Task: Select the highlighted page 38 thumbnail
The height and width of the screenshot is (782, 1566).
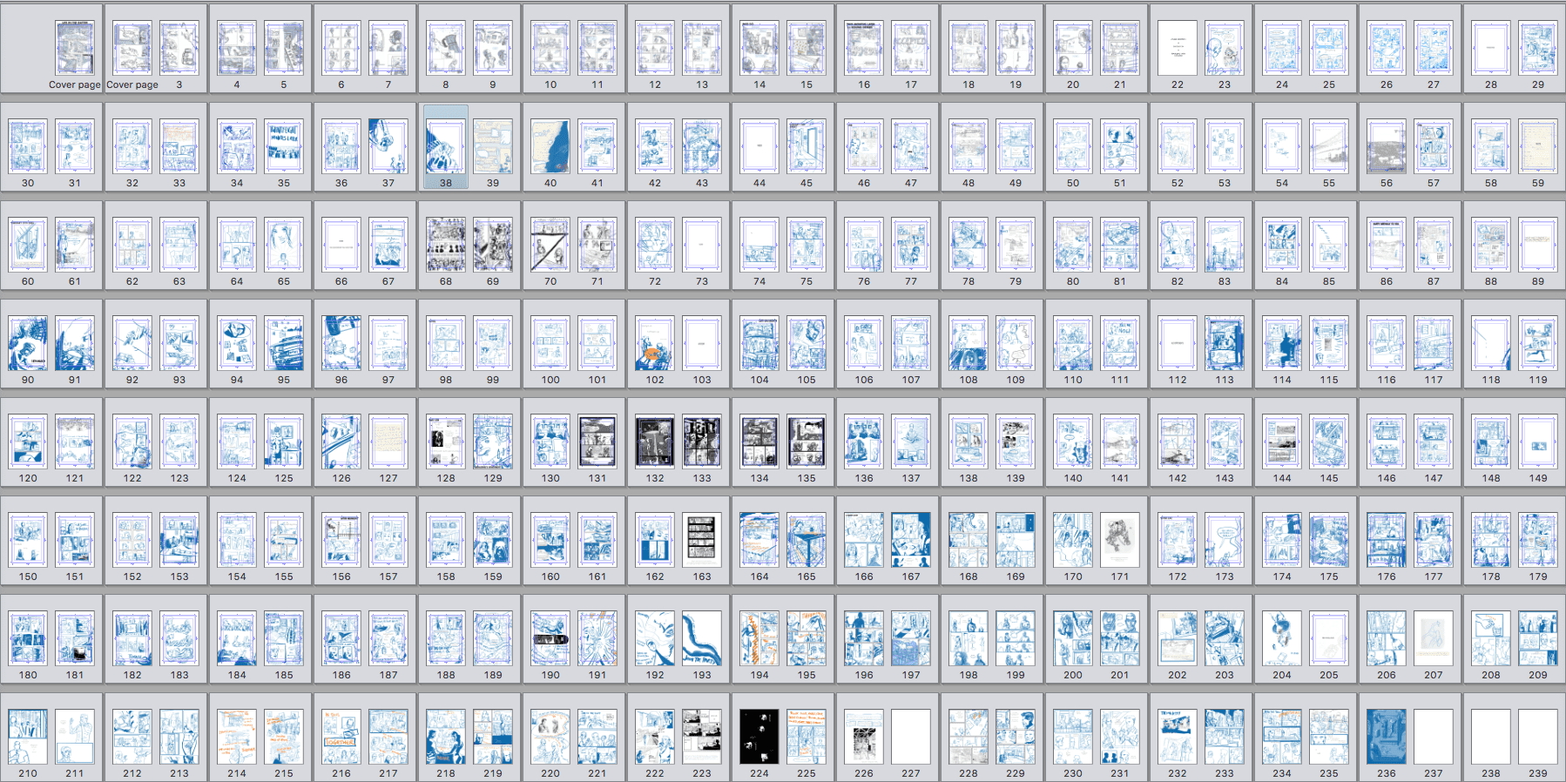Action: coord(446,146)
